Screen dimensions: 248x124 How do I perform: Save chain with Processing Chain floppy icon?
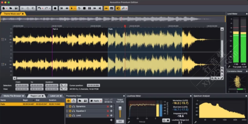85,101
